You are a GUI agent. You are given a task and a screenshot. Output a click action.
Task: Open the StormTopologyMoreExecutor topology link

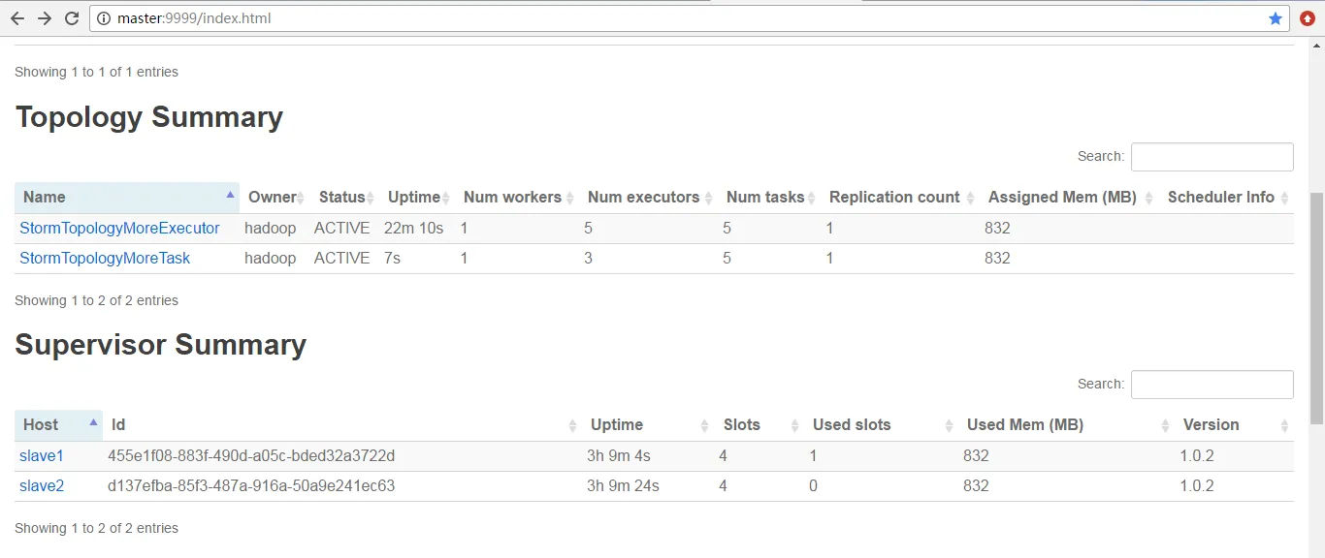click(119, 228)
